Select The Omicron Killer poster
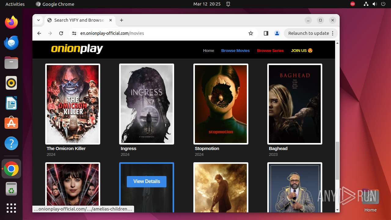 click(73, 104)
